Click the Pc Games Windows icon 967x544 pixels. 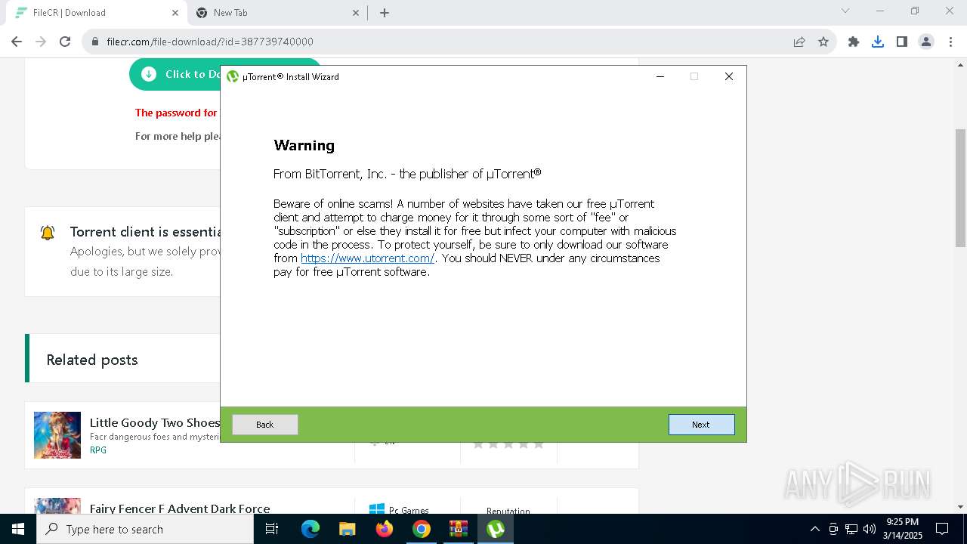(377, 509)
